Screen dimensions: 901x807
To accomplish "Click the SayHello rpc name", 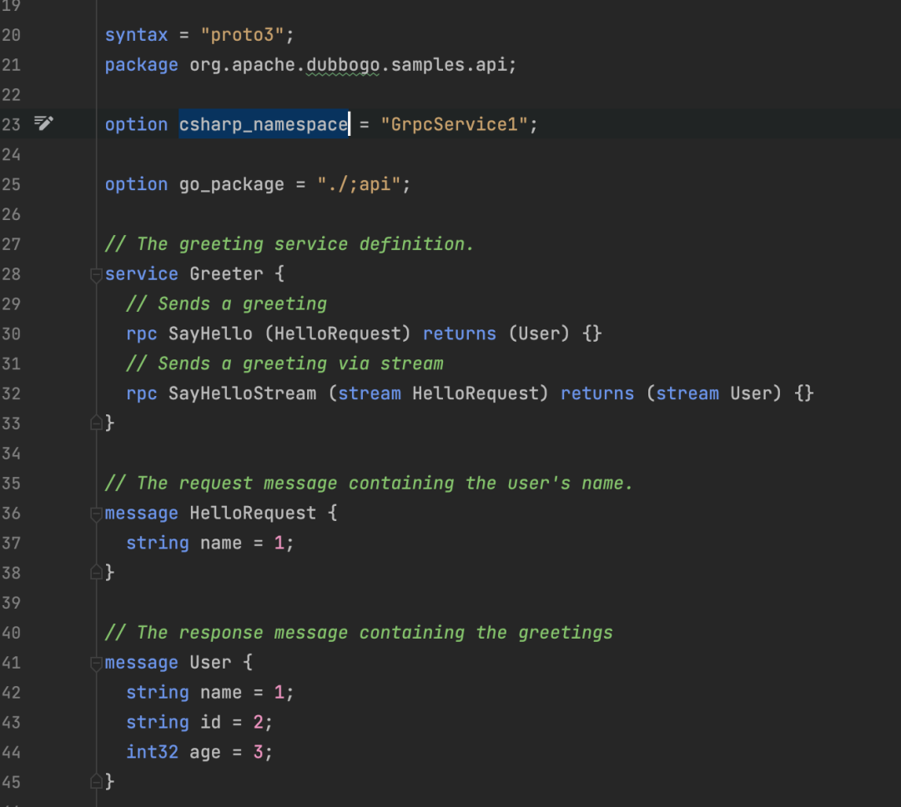I will coord(209,333).
